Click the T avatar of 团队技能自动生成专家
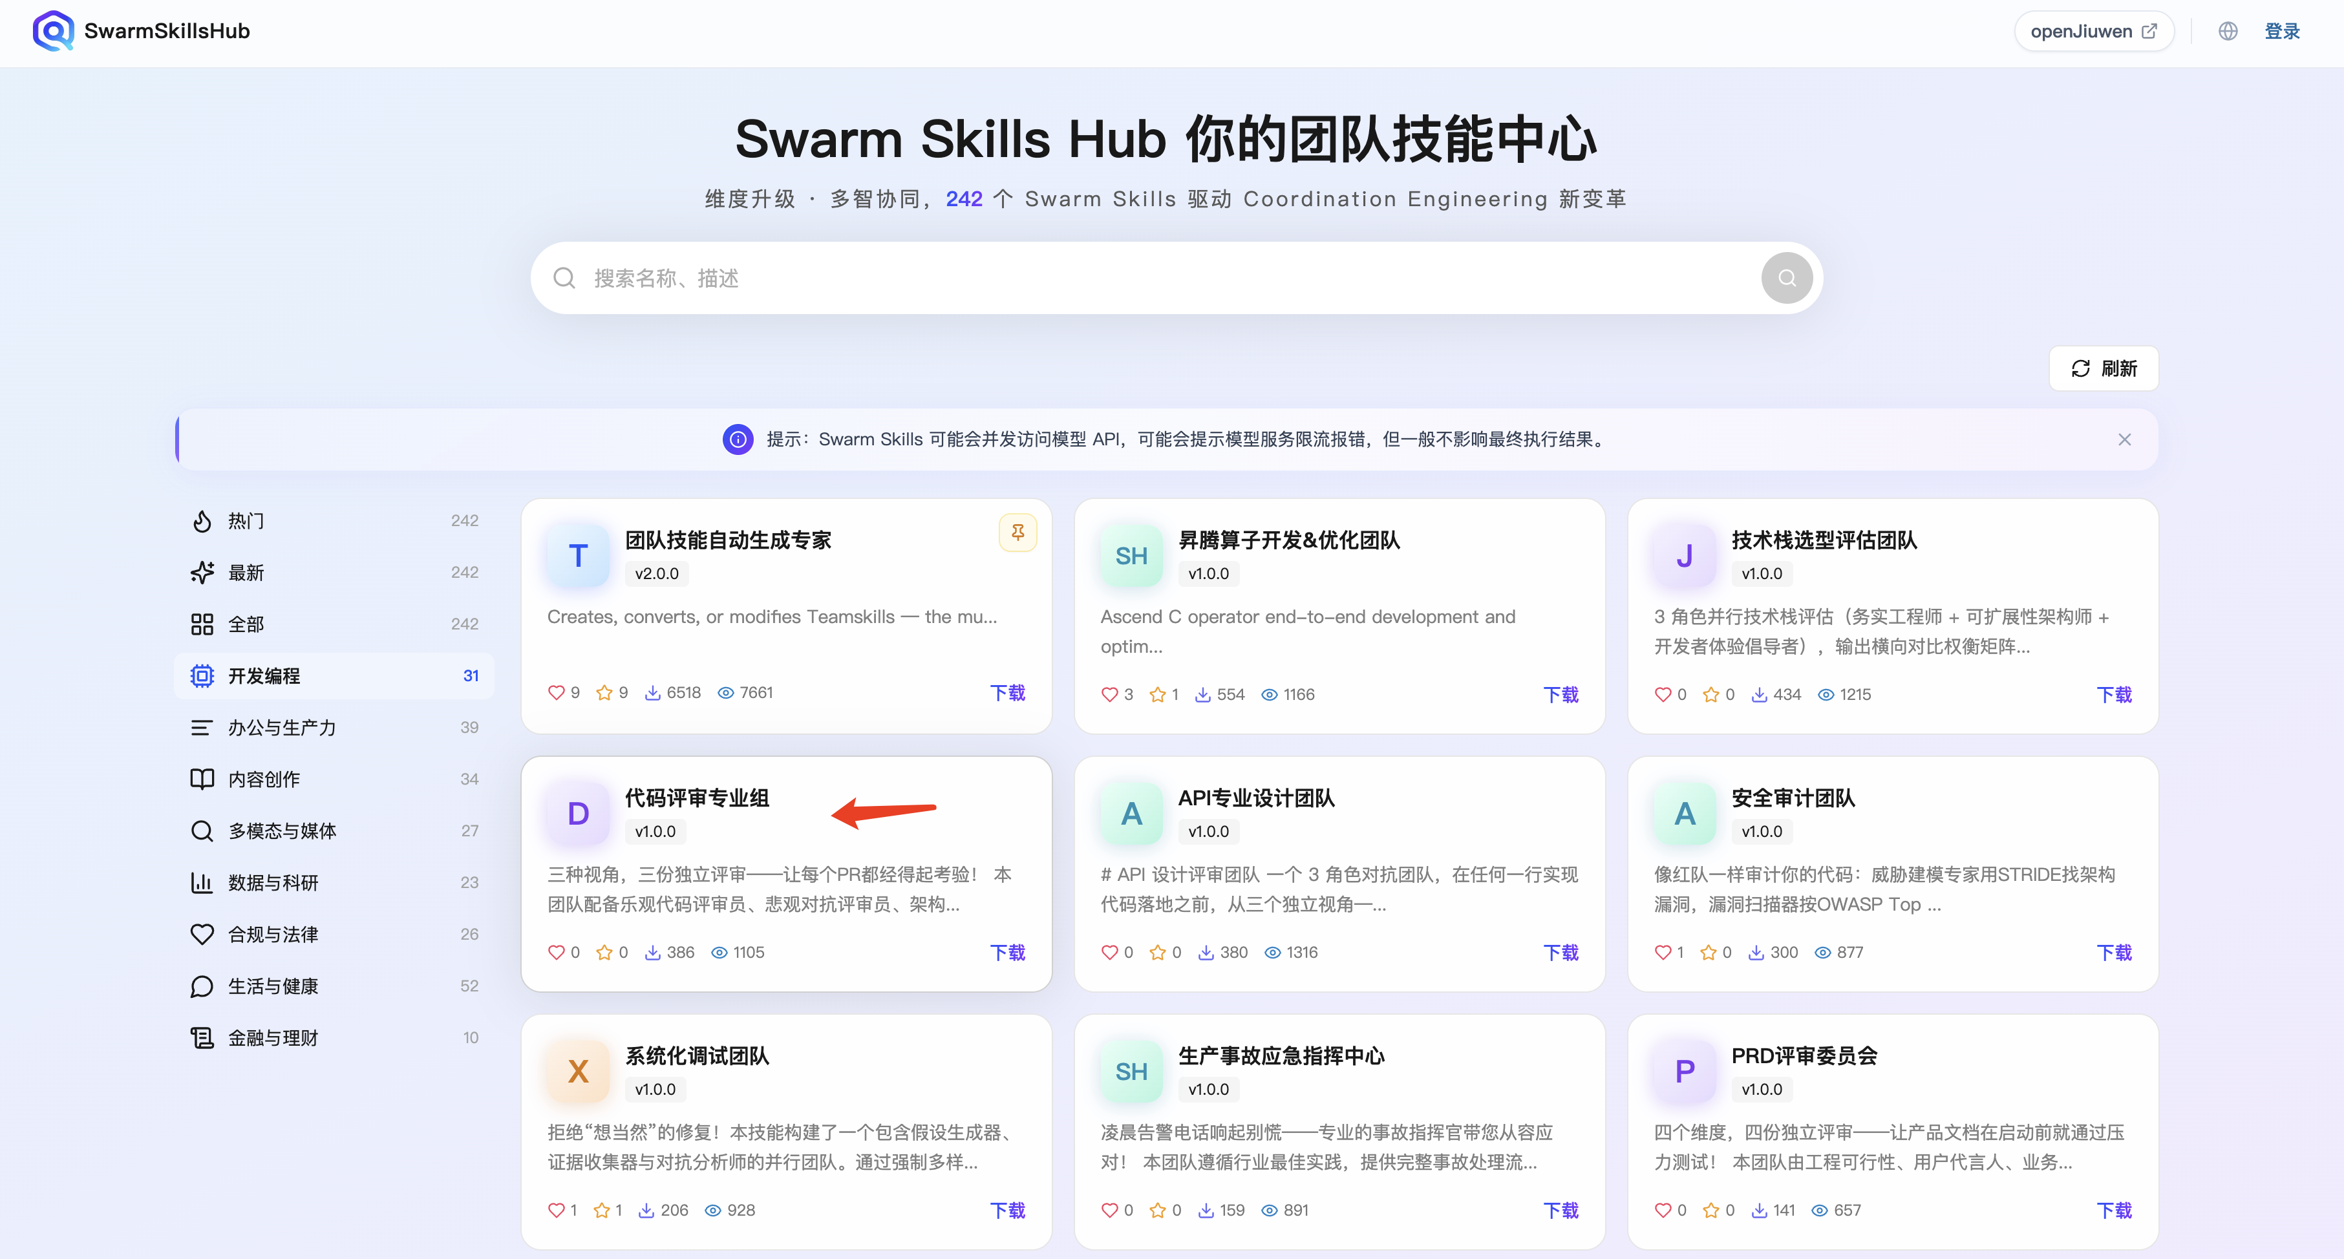Screen dimensions: 2344x1259 [x=578, y=556]
